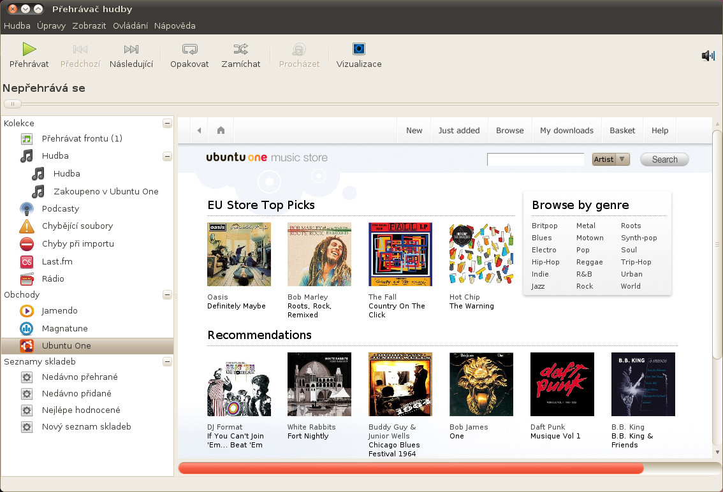The image size is (723, 492).
Task: Browse the Hip-Hop genre
Action: tap(546, 262)
